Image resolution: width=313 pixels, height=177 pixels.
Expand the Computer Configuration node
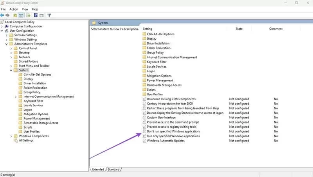2,27
